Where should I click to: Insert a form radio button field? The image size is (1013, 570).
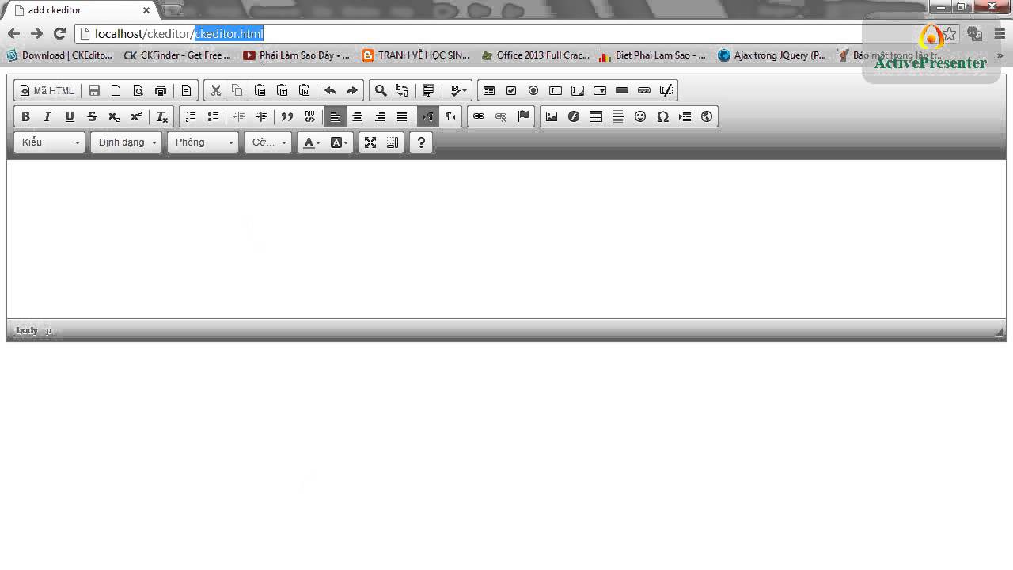pos(533,90)
